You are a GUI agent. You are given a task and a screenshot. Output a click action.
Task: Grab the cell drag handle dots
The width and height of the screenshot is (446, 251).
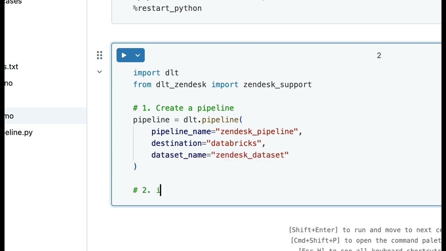(100, 55)
